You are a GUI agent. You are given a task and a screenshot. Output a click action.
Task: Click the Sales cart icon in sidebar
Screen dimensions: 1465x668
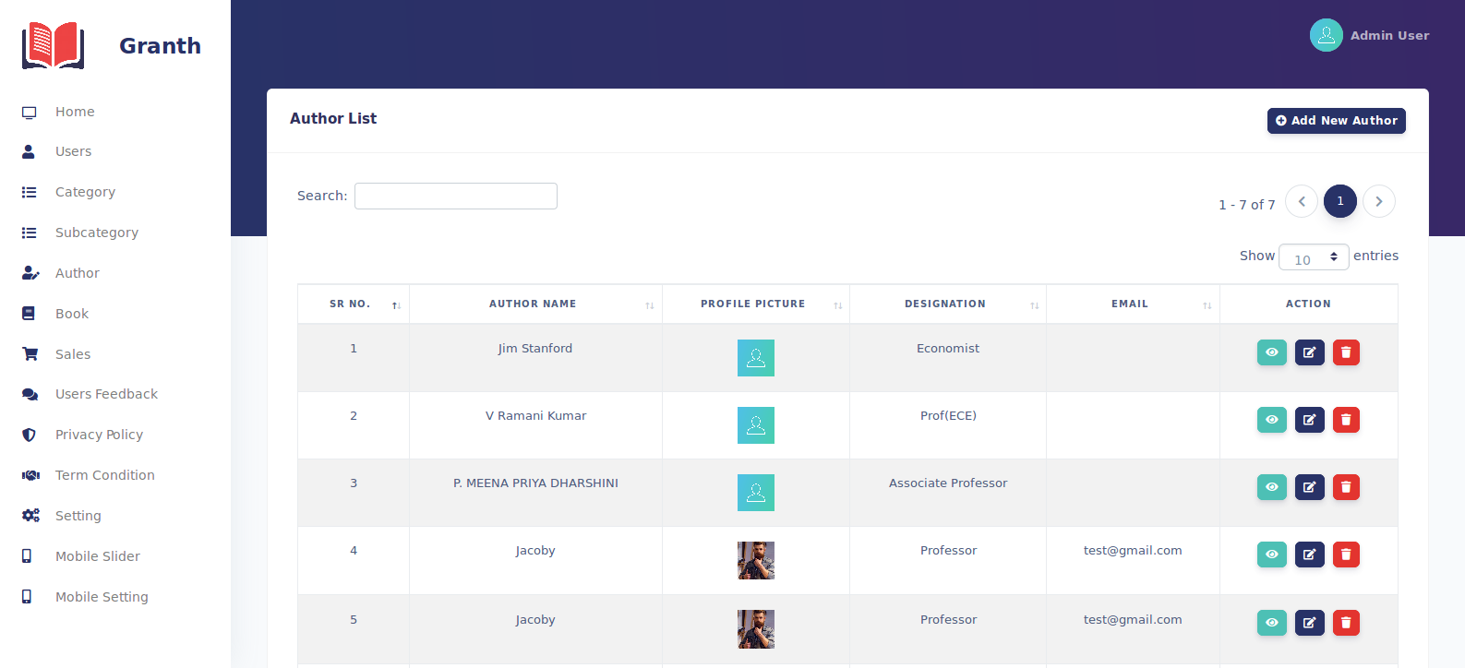pyautogui.click(x=30, y=354)
